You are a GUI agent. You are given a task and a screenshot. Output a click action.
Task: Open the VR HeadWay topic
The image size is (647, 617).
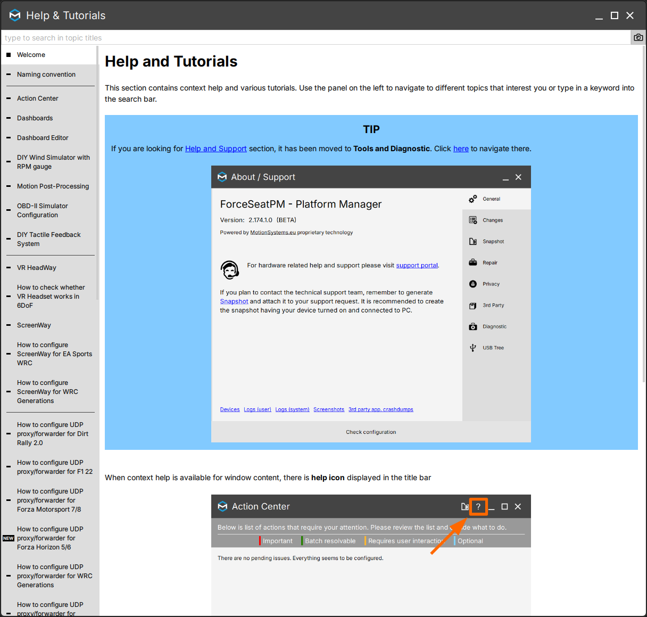[x=49, y=268]
